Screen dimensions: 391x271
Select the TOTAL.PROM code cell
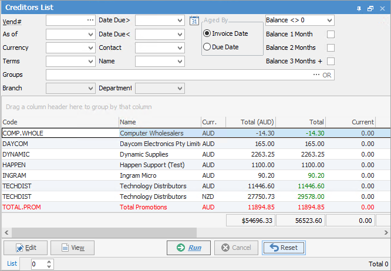click(x=60, y=207)
